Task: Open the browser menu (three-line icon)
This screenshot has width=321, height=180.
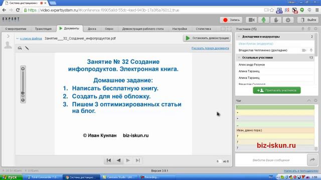Action: click(317, 10)
